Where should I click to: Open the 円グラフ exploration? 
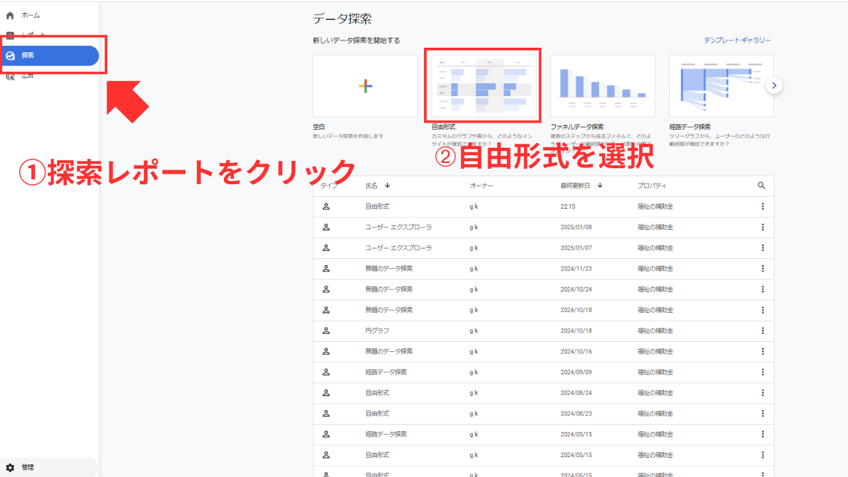tap(377, 331)
